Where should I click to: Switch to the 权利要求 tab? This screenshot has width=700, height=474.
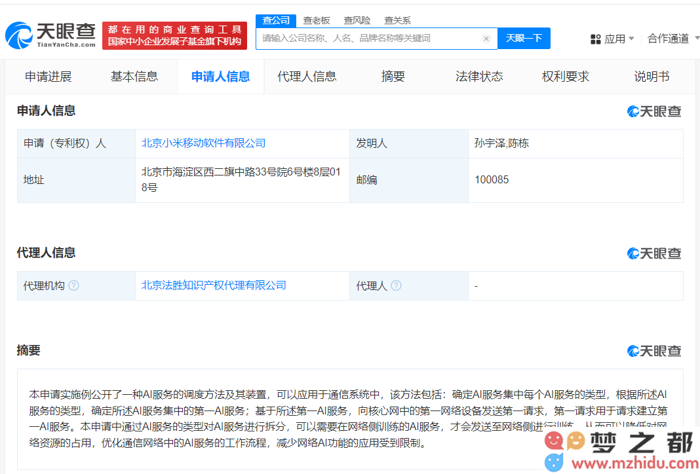[x=565, y=77]
